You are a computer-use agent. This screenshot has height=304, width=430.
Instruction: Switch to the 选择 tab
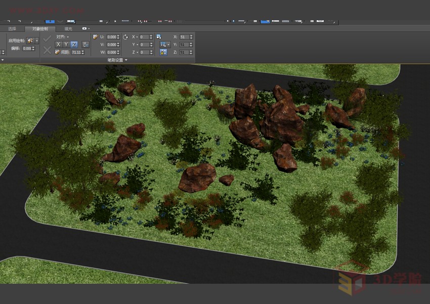12,29
